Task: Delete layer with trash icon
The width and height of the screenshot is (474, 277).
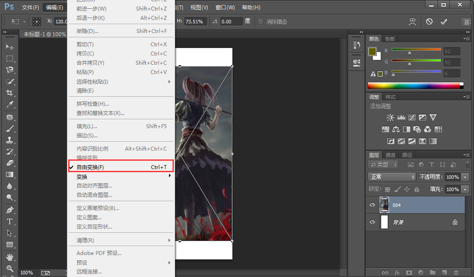Action: click(456, 273)
